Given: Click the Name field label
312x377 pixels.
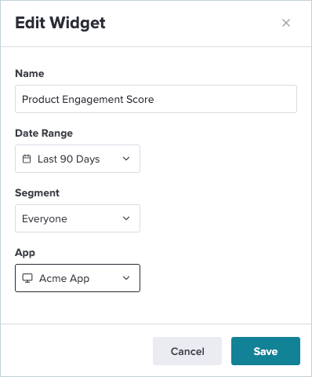Looking at the screenshot, I should tap(30, 74).
